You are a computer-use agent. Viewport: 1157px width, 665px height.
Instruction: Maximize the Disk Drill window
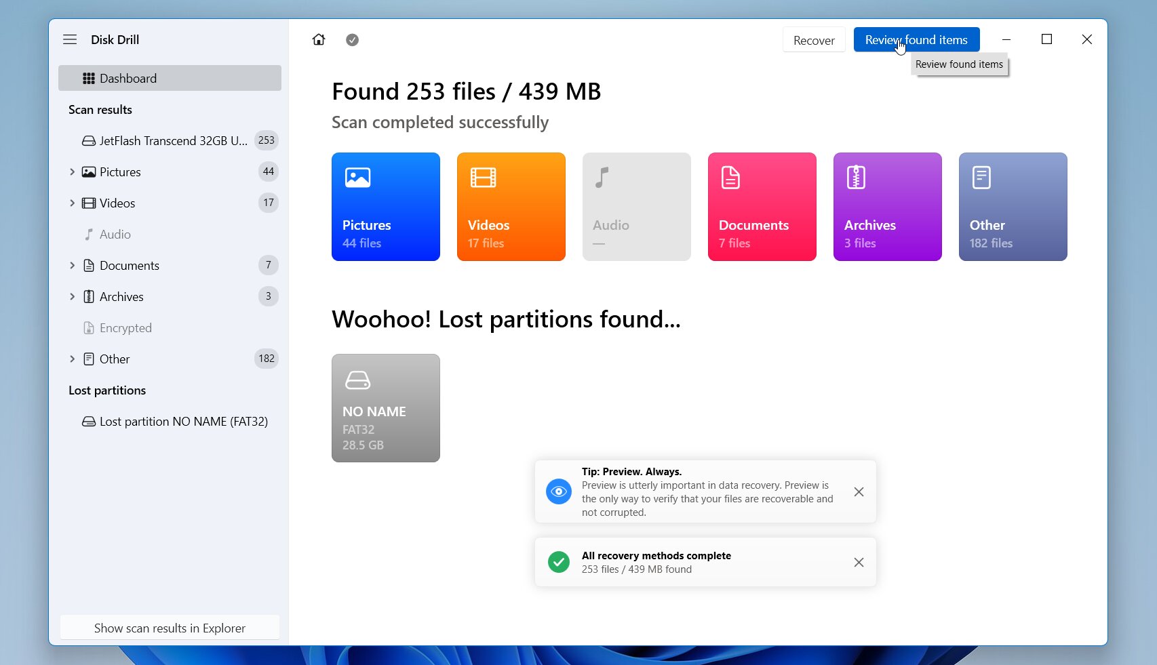[x=1046, y=39]
